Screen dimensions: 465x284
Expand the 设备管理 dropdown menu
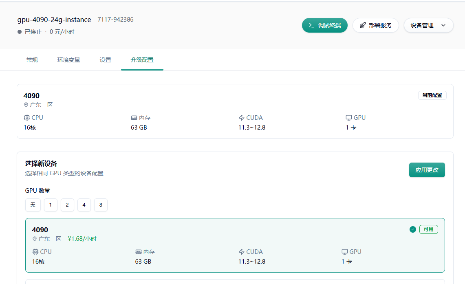pyautogui.click(x=428, y=25)
